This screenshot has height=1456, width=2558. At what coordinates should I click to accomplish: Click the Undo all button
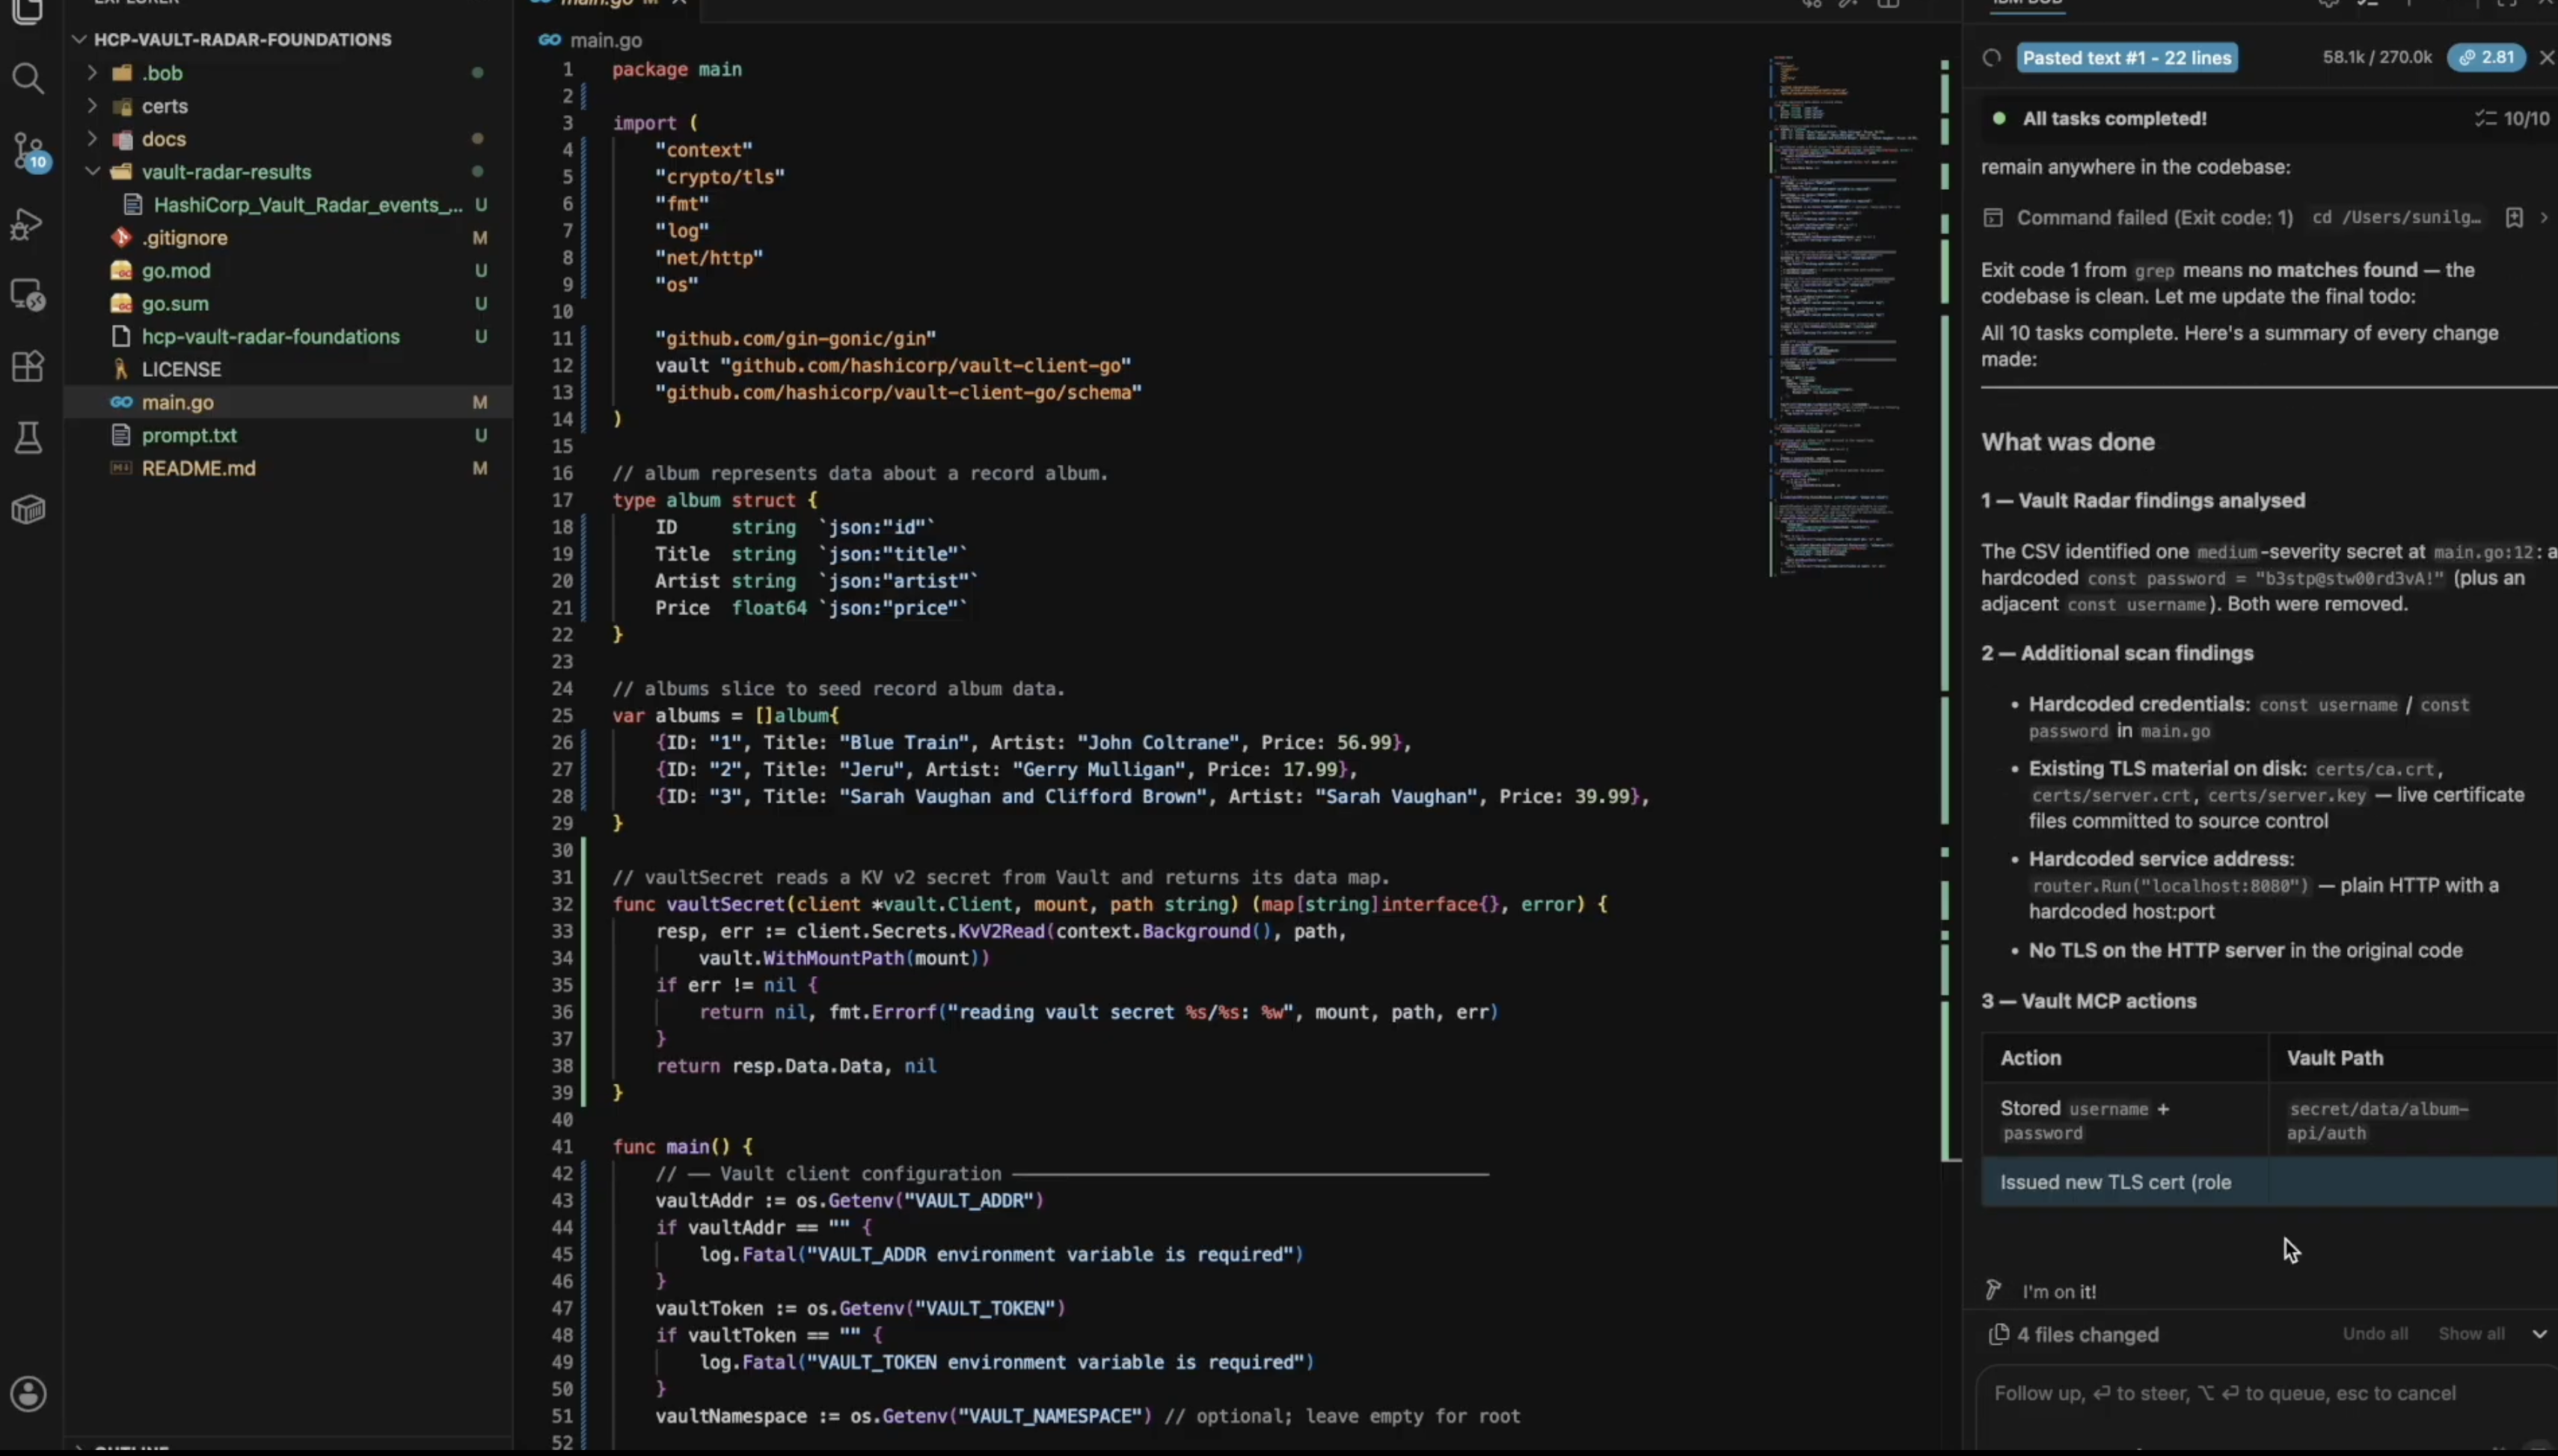click(2375, 1334)
